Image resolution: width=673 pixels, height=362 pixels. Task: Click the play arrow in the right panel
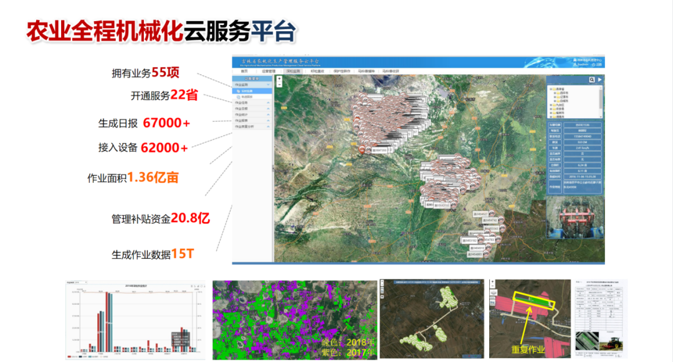pyautogui.click(x=599, y=80)
